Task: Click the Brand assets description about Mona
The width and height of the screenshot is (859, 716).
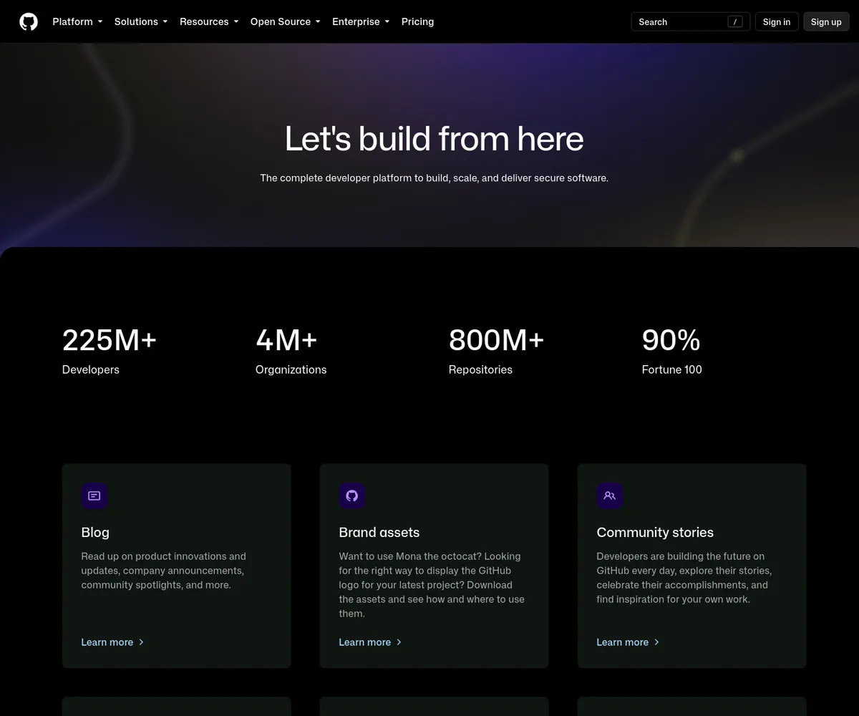Action: coord(432,585)
